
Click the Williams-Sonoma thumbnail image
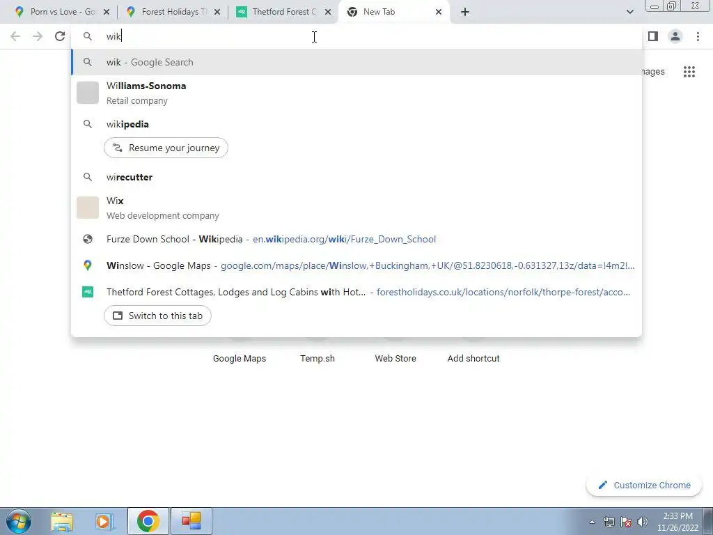coord(88,93)
